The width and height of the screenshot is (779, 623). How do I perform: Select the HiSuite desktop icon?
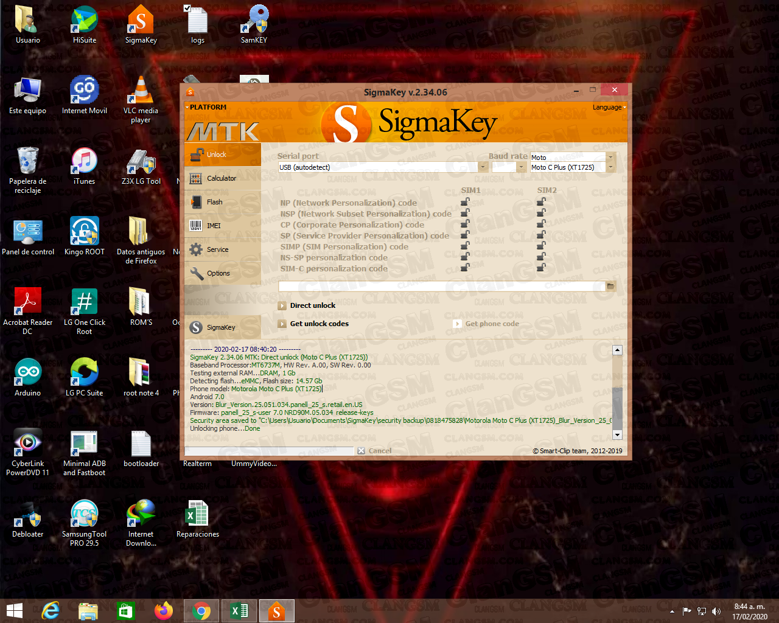click(x=85, y=26)
